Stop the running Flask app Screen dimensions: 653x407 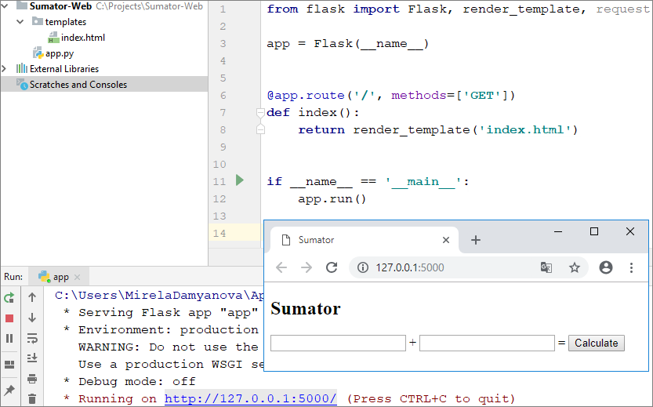9,318
